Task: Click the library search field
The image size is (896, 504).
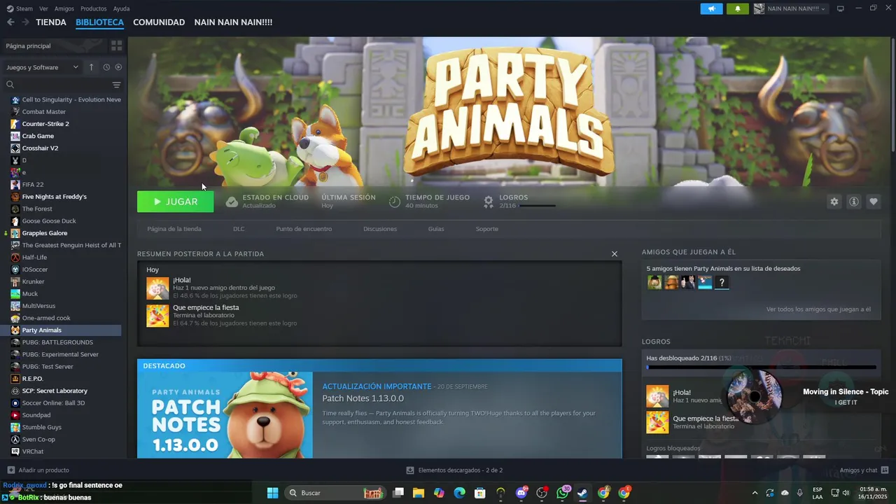Action: (57, 85)
